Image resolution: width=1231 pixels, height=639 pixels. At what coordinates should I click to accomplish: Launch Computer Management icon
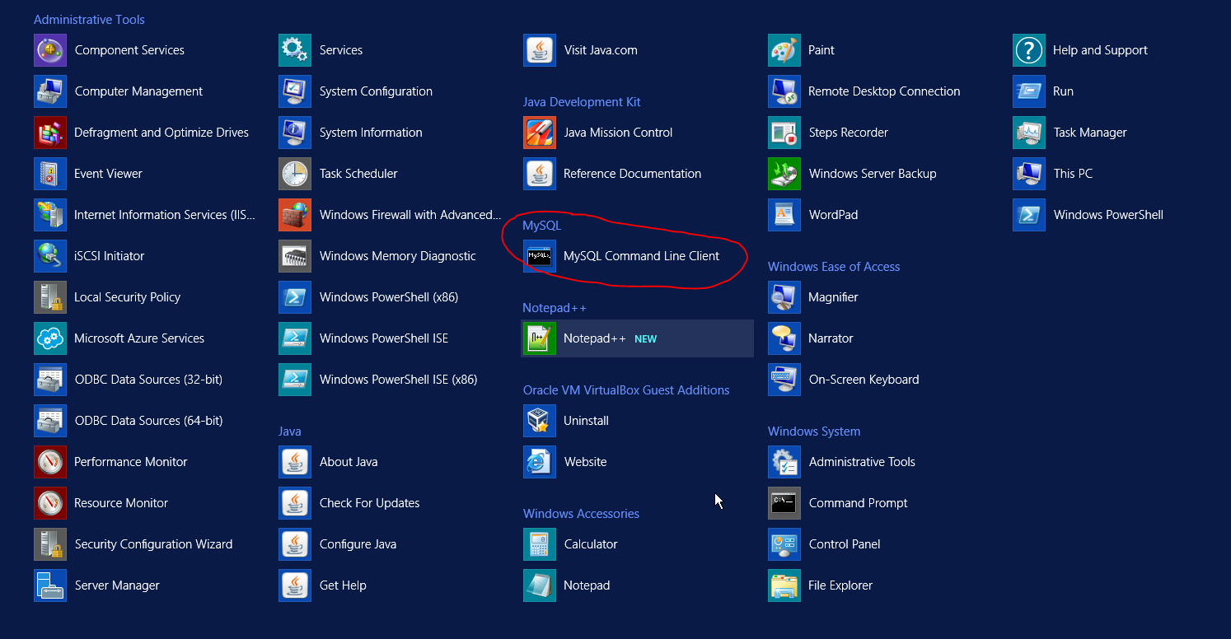pos(50,91)
